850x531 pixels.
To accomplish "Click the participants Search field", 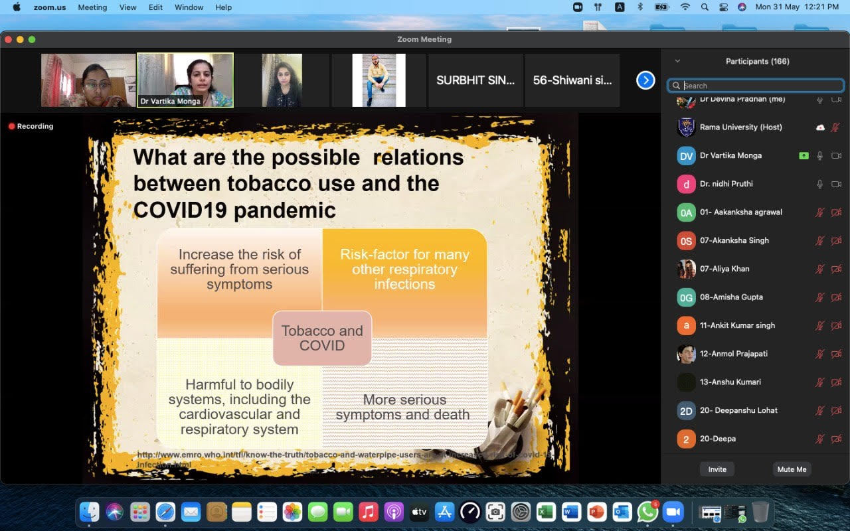I will (x=756, y=86).
